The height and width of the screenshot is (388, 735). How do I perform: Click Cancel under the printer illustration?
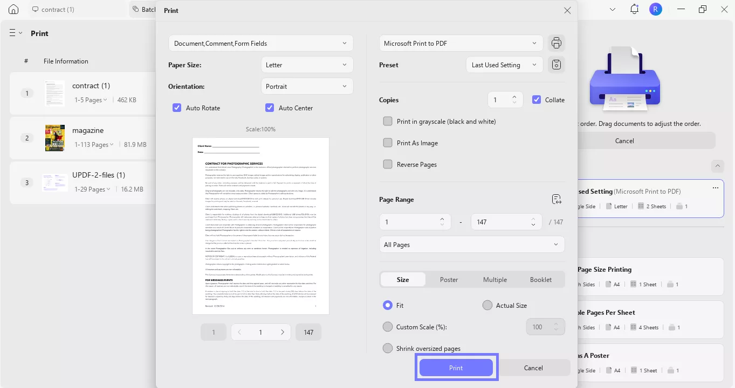(624, 140)
